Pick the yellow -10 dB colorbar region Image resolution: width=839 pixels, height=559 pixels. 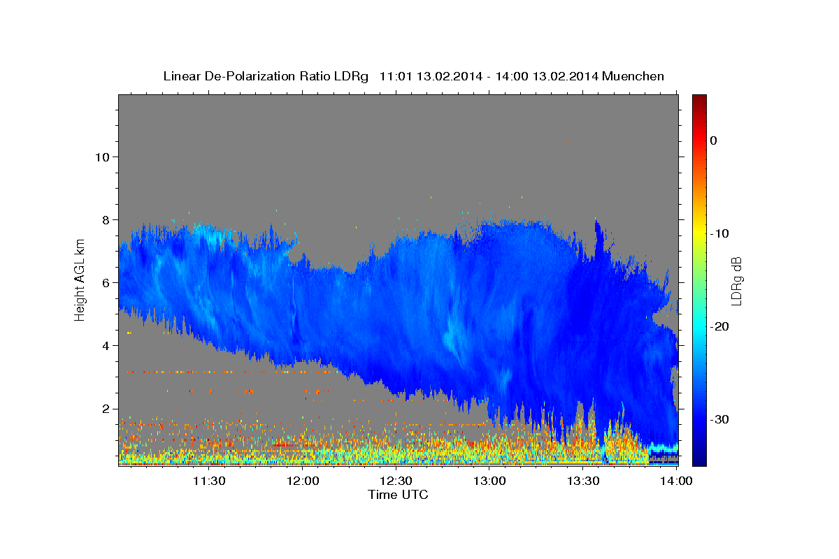699,233
